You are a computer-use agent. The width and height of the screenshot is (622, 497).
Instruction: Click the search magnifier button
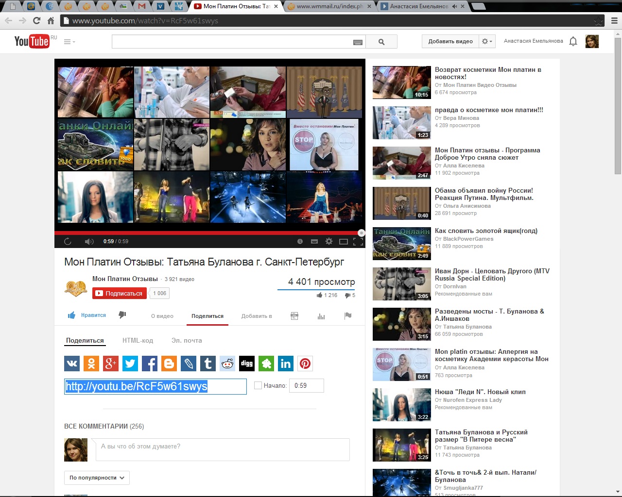click(381, 42)
